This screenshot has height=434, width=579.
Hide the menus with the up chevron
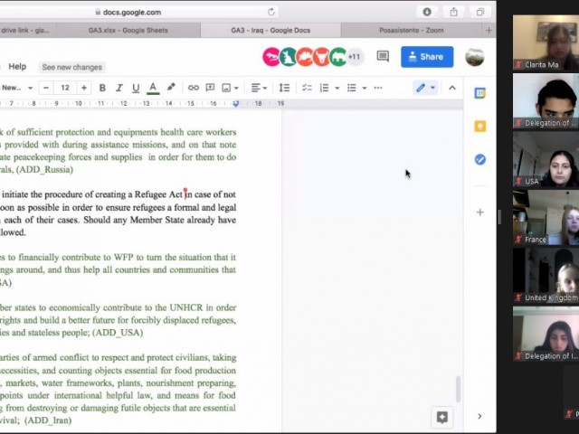pyautogui.click(x=452, y=88)
